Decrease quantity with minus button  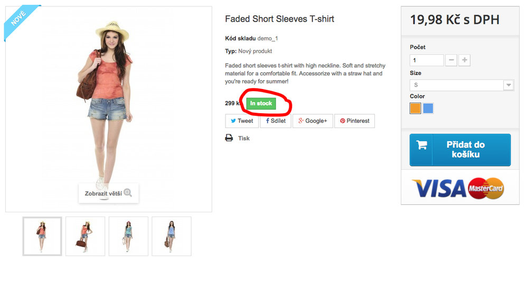pos(451,60)
